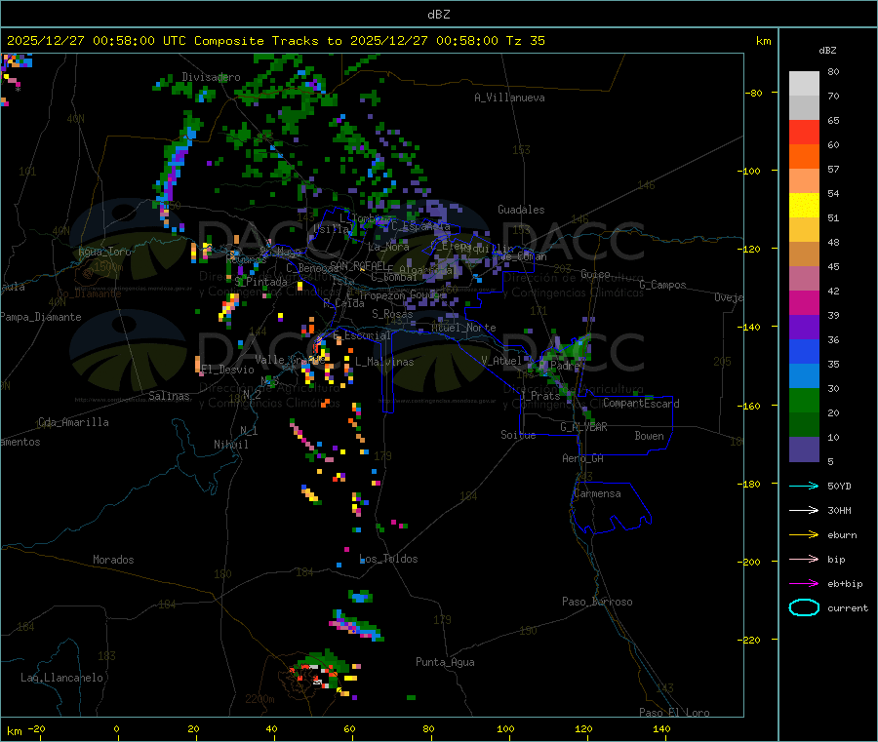Click the 'Salinas' map label
The width and height of the screenshot is (878, 742).
pos(169,396)
